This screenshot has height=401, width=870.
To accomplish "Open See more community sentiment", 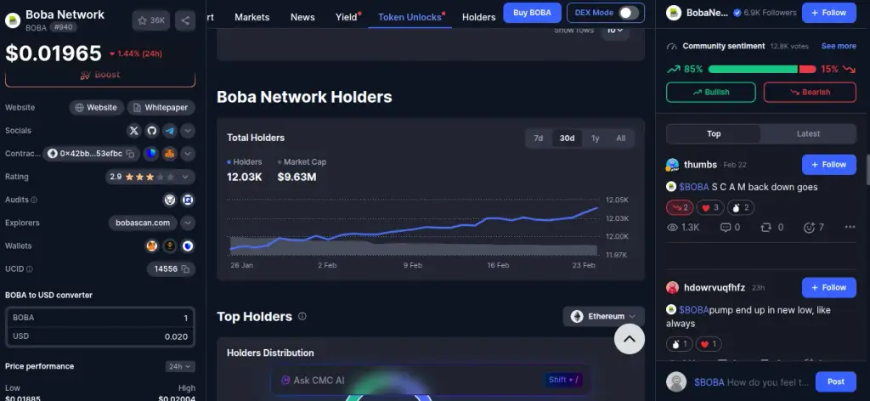I will [x=839, y=46].
